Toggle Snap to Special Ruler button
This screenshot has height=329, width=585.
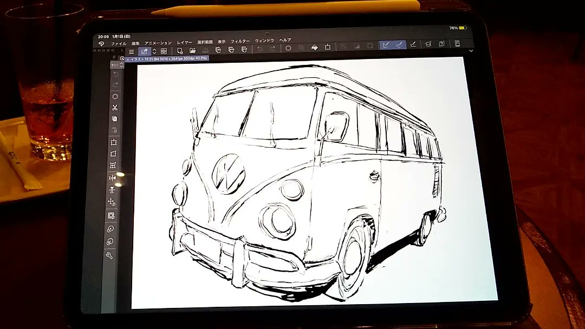click(399, 45)
